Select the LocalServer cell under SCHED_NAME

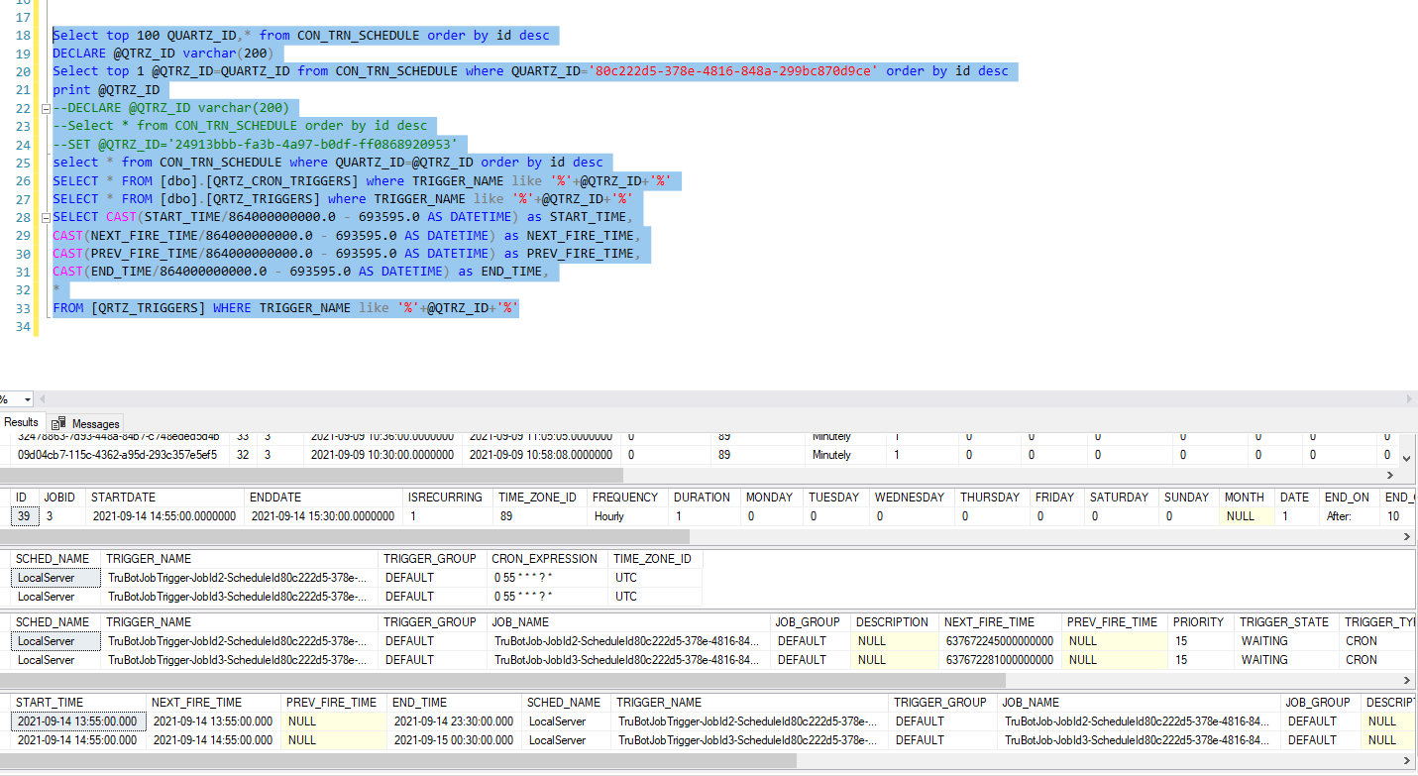pyautogui.click(x=54, y=577)
